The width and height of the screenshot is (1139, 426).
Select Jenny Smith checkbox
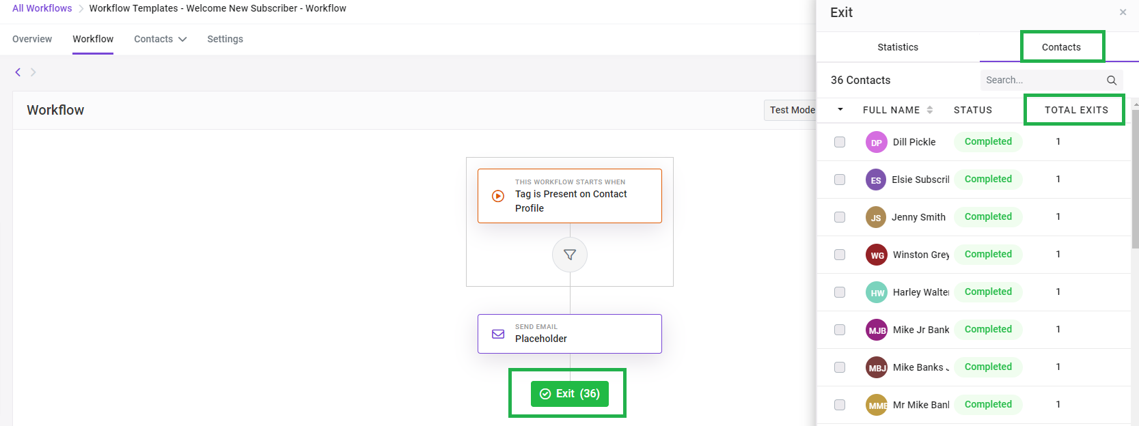pyautogui.click(x=840, y=217)
